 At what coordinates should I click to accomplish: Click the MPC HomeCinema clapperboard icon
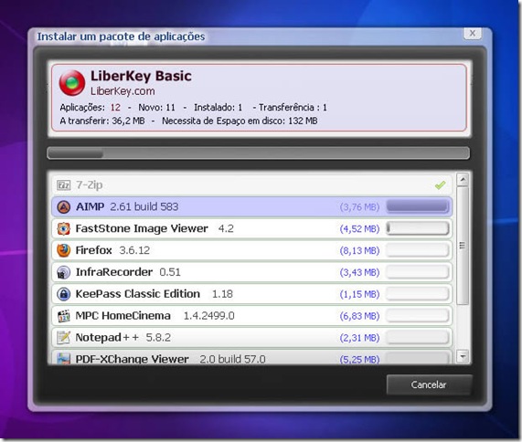click(64, 316)
